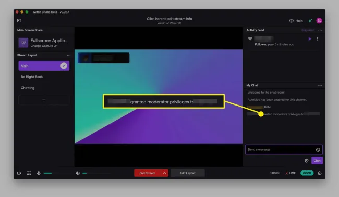The image size is (339, 197).
Task: Click 'Welcome to the chat room!' text
Action: (x=266, y=93)
